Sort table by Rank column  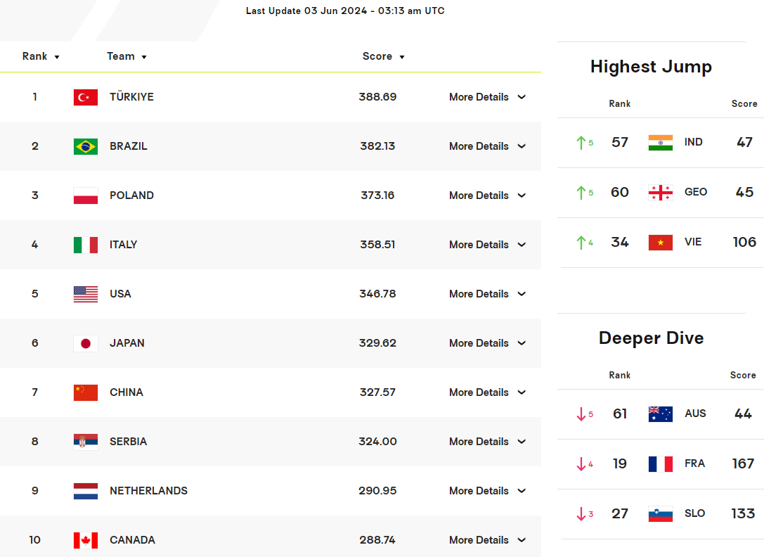click(41, 56)
